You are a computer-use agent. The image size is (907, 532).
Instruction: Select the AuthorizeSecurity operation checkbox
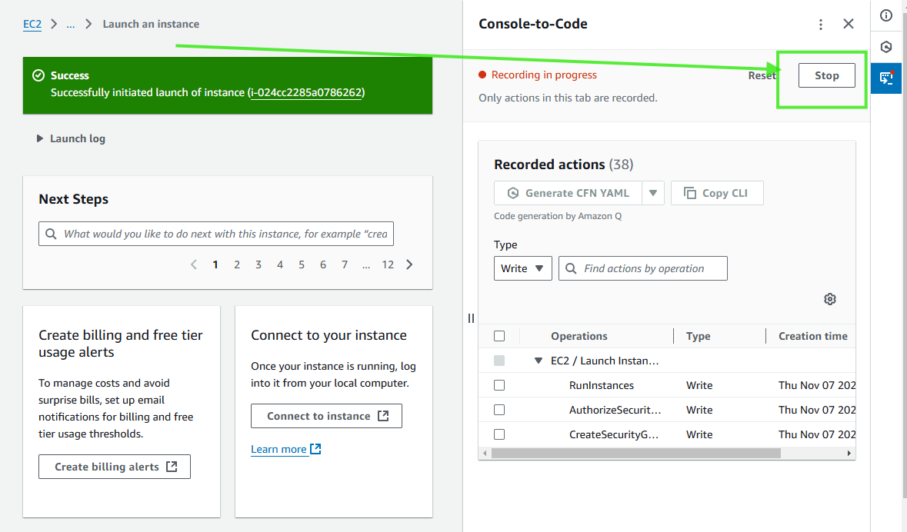(499, 410)
